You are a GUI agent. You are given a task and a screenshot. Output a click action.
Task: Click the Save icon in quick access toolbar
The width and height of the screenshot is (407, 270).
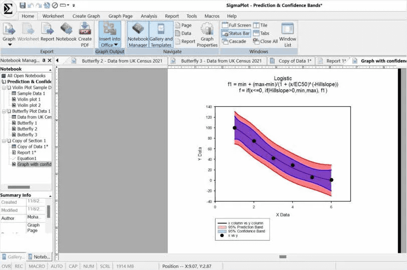(x=23, y=6)
